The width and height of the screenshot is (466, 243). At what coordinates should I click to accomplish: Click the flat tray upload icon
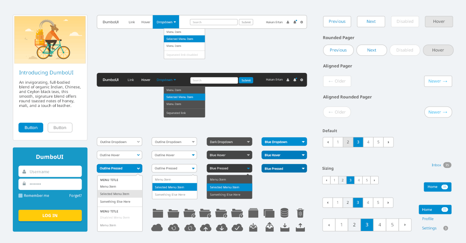pos(300,227)
